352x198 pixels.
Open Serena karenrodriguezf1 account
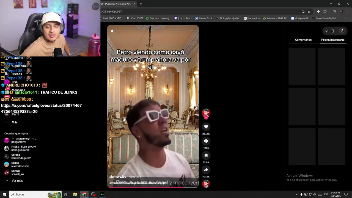(18, 156)
